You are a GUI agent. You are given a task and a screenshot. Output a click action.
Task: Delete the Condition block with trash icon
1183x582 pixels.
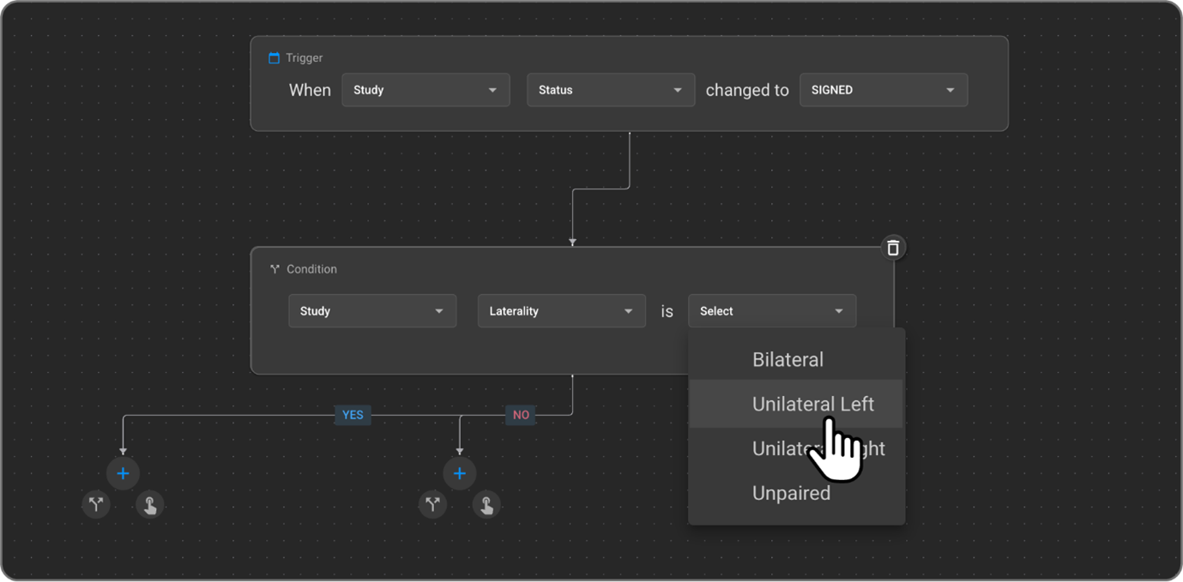(x=893, y=248)
